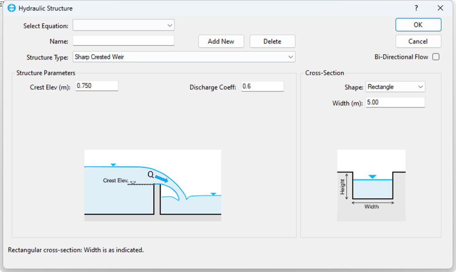Click the water level triangle in cross-section image
Image resolution: width=456 pixels, height=272 pixels.
click(x=372, y=177)
